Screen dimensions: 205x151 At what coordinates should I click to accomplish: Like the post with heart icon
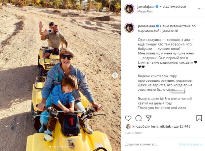click(x=128, y=118)
